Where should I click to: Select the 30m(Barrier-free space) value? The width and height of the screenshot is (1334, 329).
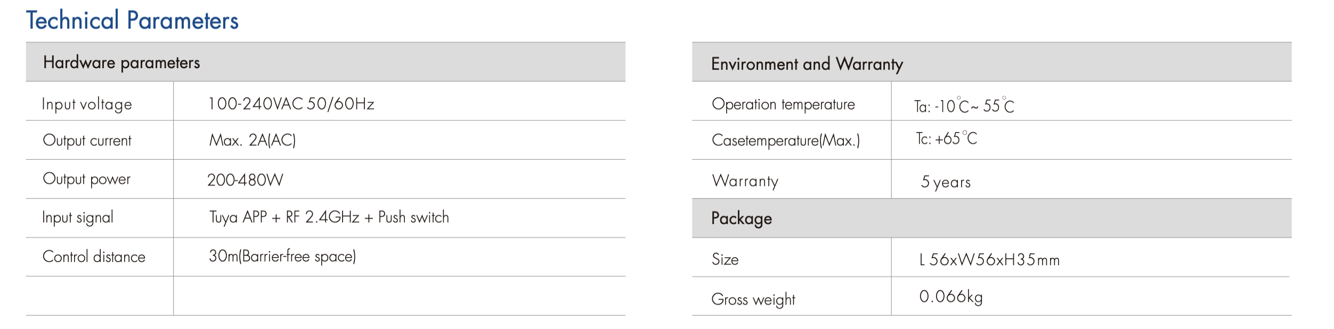pyautogui.click(x=282, y=257)
